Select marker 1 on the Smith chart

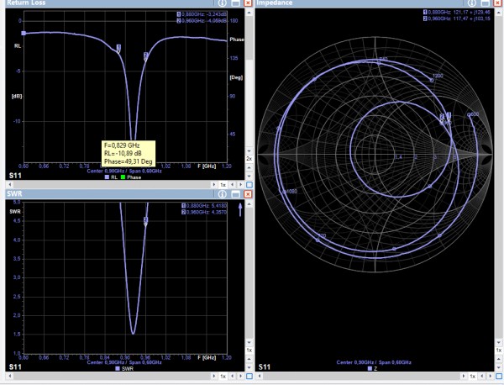tap(449, 117)
